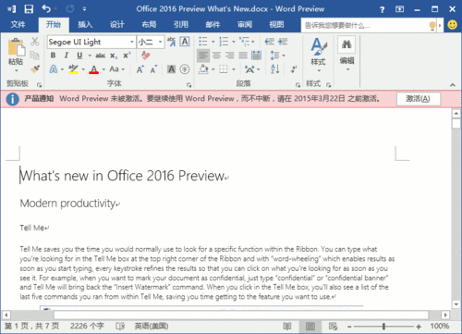Toggle Bold formatting

tap(53, 56)
